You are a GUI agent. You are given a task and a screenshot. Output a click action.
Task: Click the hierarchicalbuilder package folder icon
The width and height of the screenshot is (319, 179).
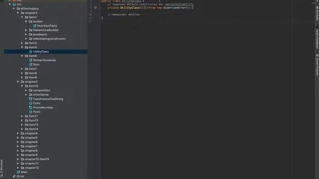coord(31,30)
